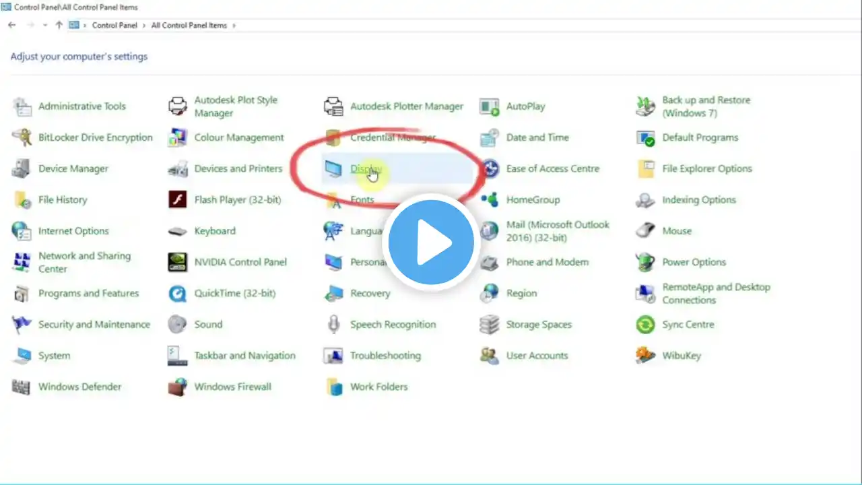Select the BitLocker Drive Encryption key icon
Image resolution: width=862 pixels, height=485 pixels.
tap(22, 137)
